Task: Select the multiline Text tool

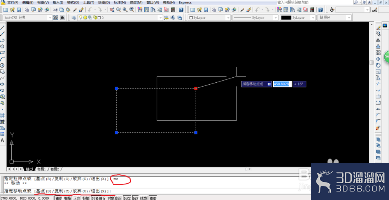Action: (2, 140)
